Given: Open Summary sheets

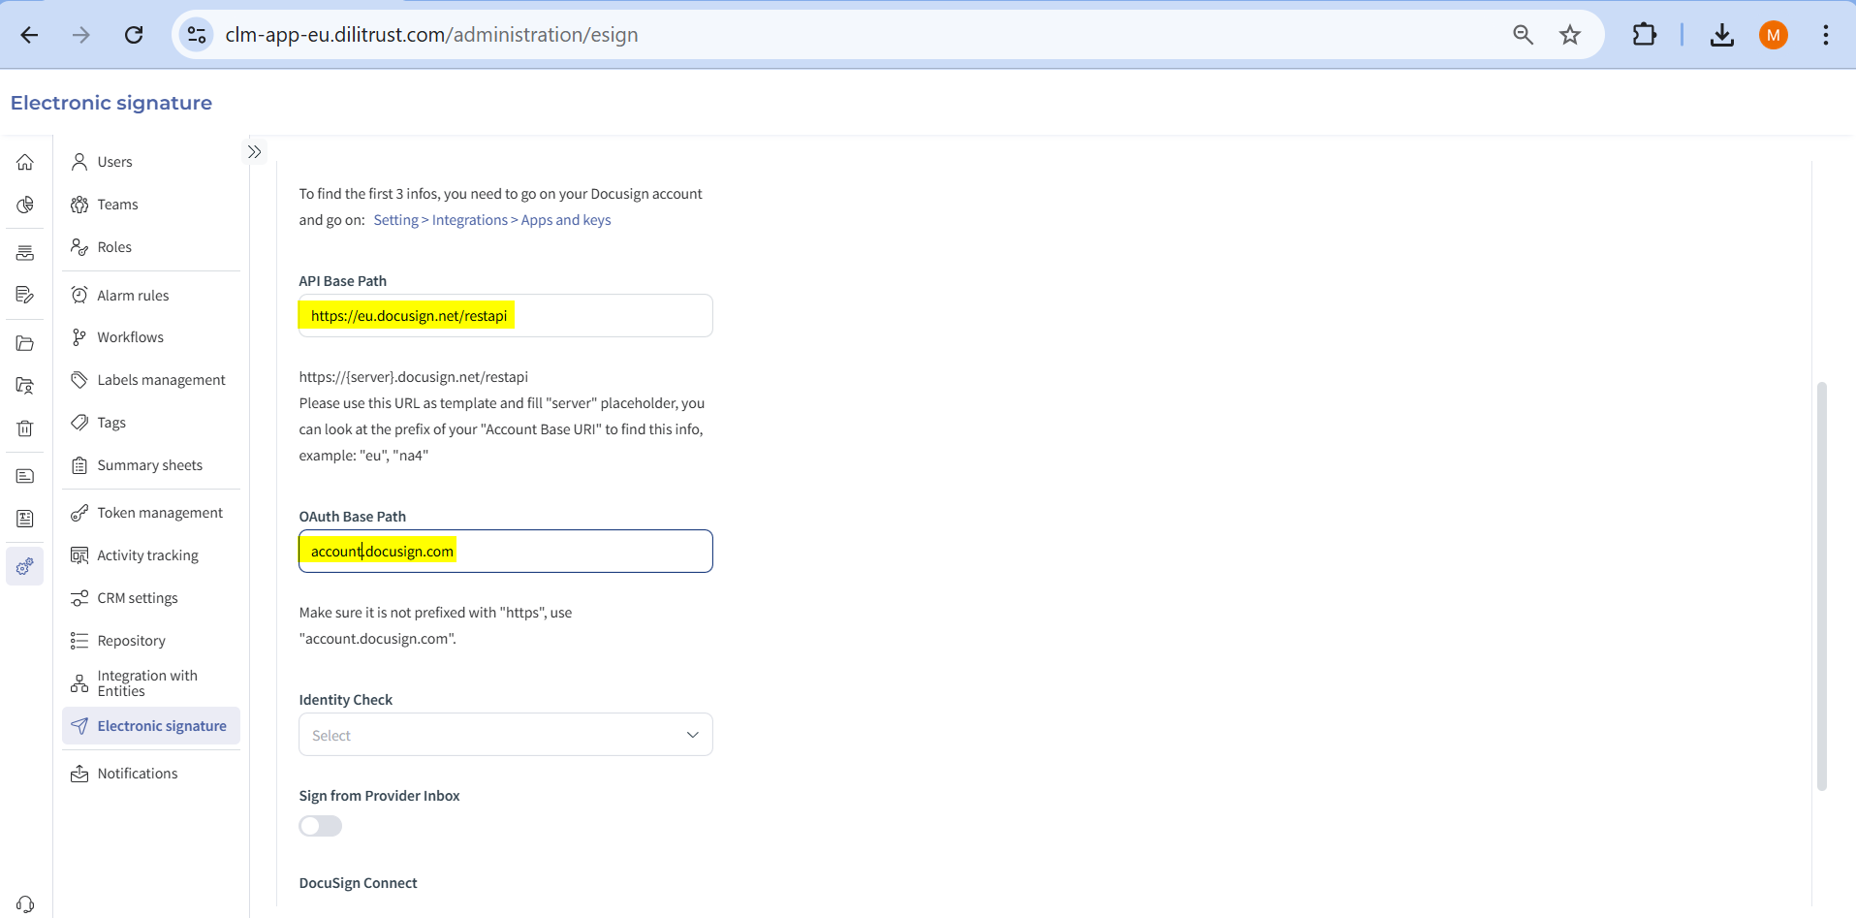Looking at the screenshot, I should coord(151,465).
